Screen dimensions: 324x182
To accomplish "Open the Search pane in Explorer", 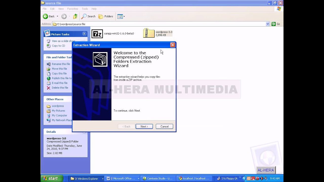I will pos(88,16).
